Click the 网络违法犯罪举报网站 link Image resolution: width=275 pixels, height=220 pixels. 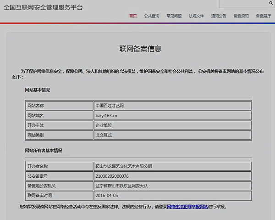click(187, 207)
